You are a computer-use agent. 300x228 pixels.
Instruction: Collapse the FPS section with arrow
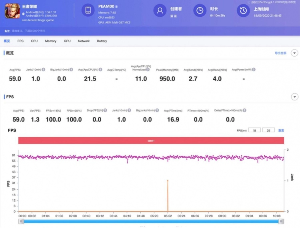tap(294, 97)
